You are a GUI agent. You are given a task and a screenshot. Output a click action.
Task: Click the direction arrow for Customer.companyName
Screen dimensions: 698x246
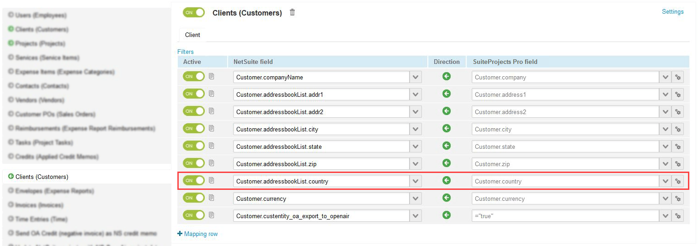click(x=447, y=76)
